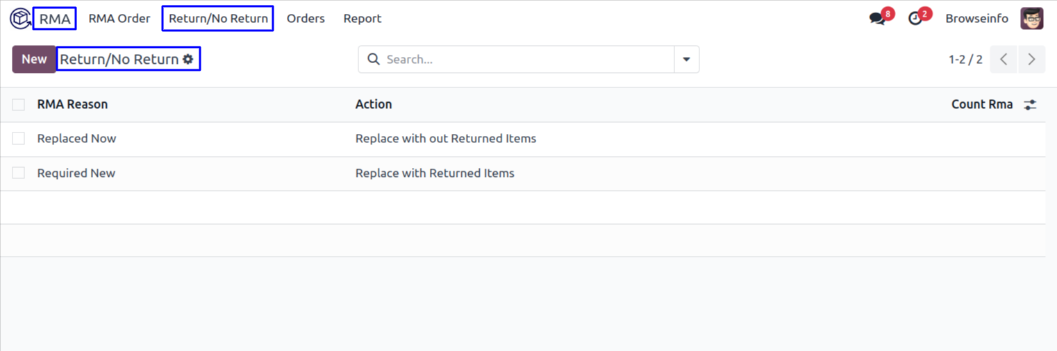The height and width of the screenshot is (351, 1057).
Task: Open the Report menu
Action: 362,19
